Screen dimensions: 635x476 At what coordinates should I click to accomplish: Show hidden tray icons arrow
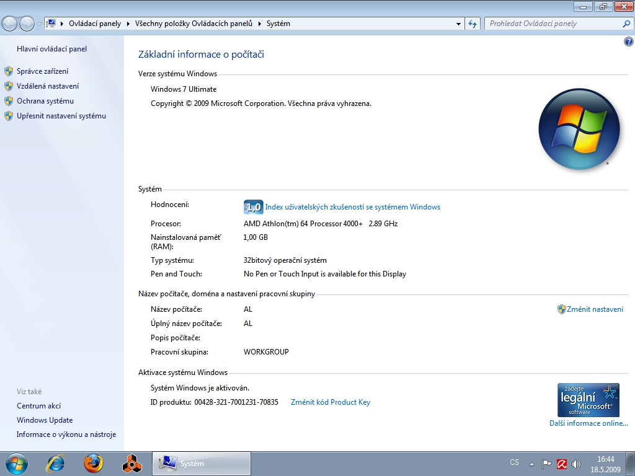[x=531, y=464]
